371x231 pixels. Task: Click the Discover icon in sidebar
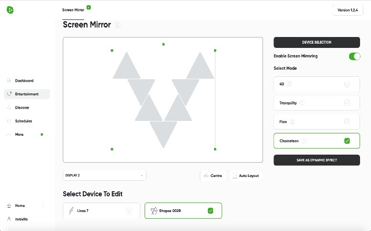pos(9,108)
